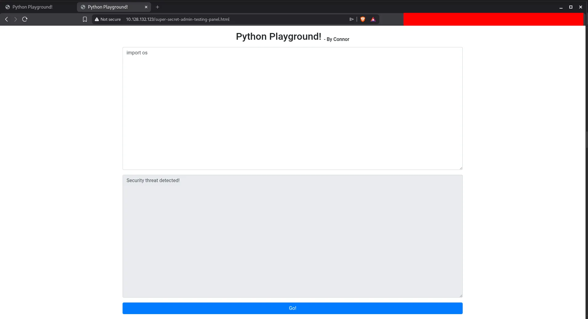Click the browser back arrow

click(6, 19)
